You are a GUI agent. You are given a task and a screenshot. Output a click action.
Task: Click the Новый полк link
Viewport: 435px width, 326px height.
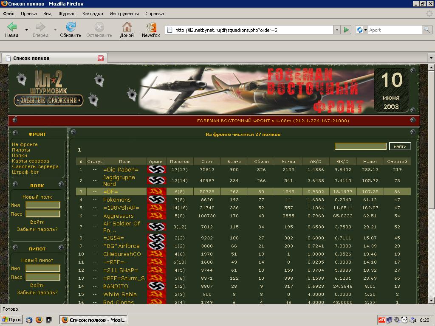click(x=37, y=197)
